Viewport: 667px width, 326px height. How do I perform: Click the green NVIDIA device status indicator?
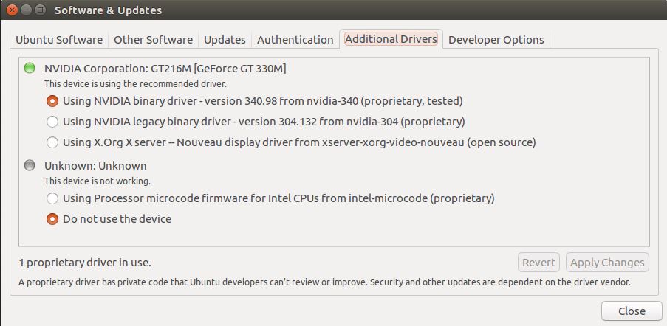pos(30,68)
